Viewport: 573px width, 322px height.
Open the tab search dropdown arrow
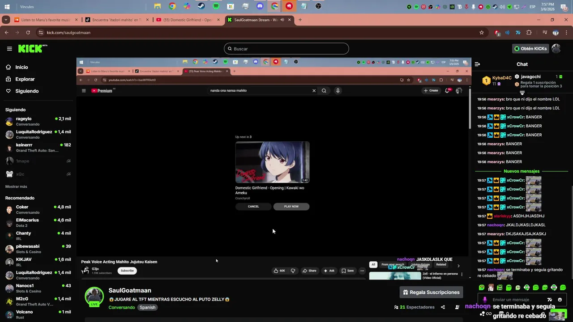(x=6, y=20)
